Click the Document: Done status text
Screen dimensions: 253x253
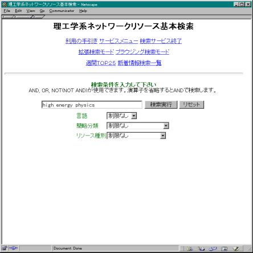tap(68, 248)
